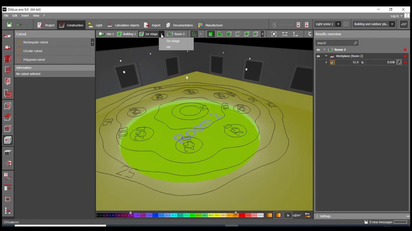
Task: Click the striped materials sidebar icon
Action: (7, 164)
